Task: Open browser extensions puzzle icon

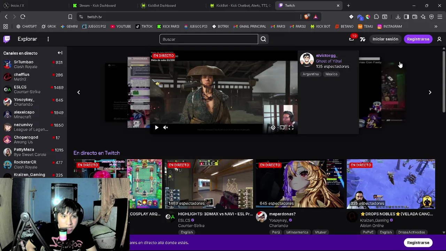Action: (376, 17)
